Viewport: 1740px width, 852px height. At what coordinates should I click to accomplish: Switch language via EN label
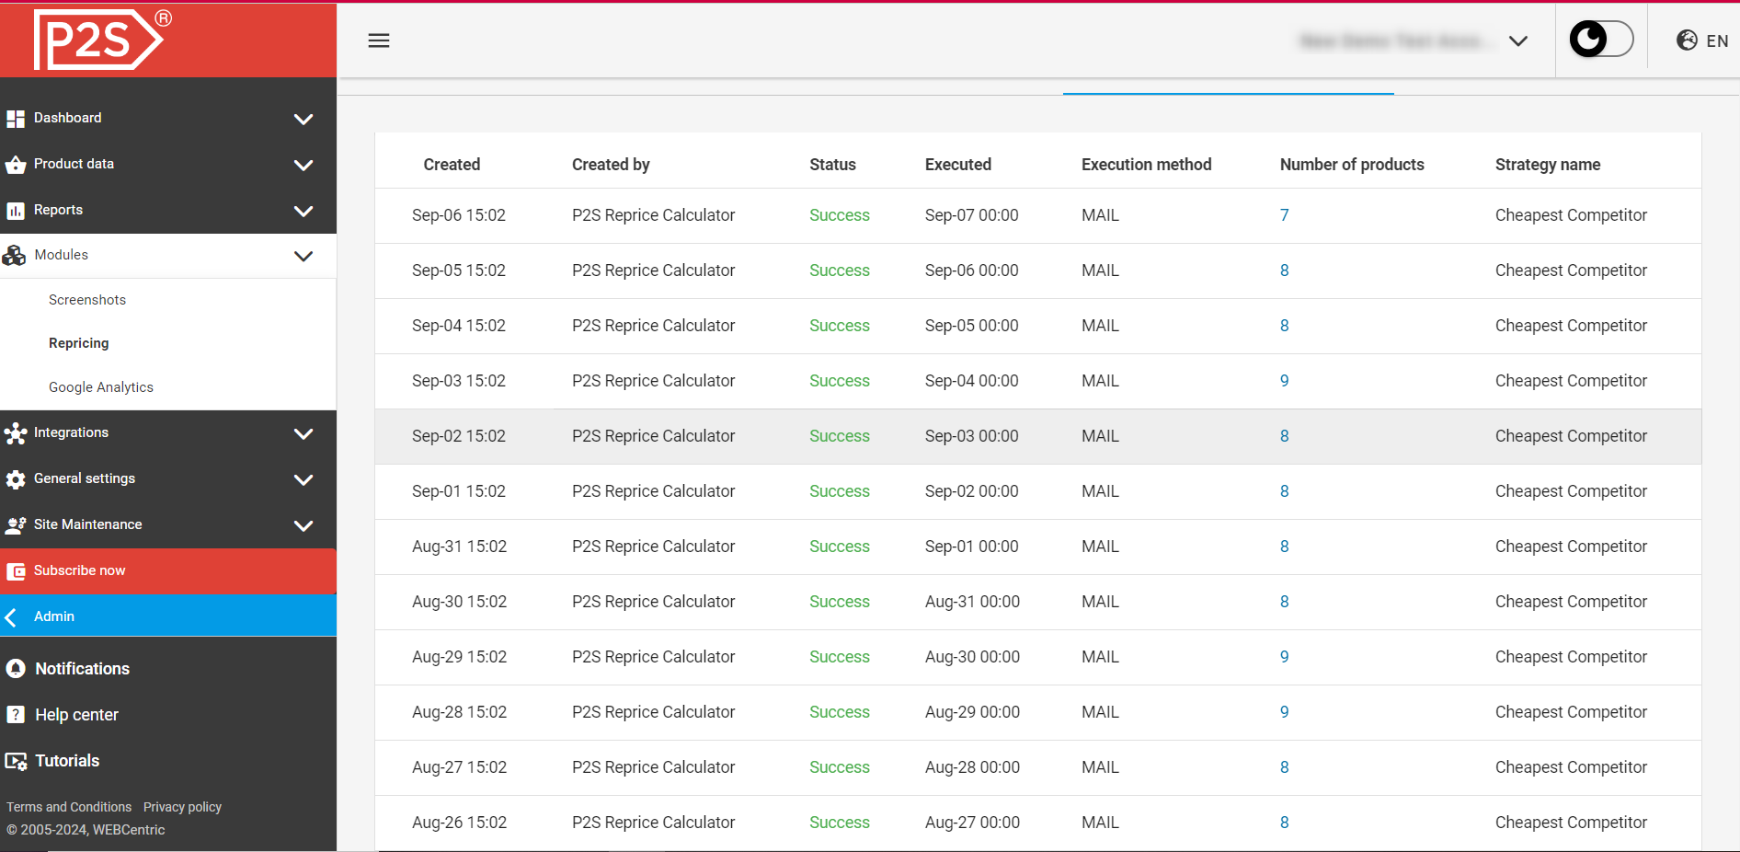tap(1717, 40)
